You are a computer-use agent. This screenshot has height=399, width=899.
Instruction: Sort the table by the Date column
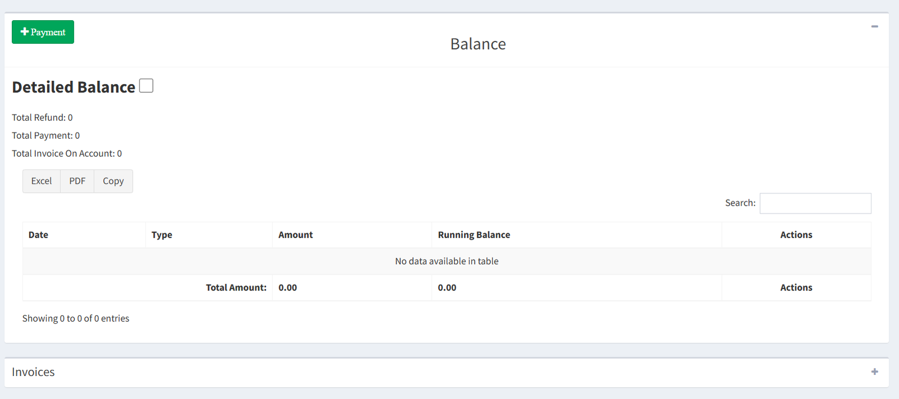[x=84, y=235]
